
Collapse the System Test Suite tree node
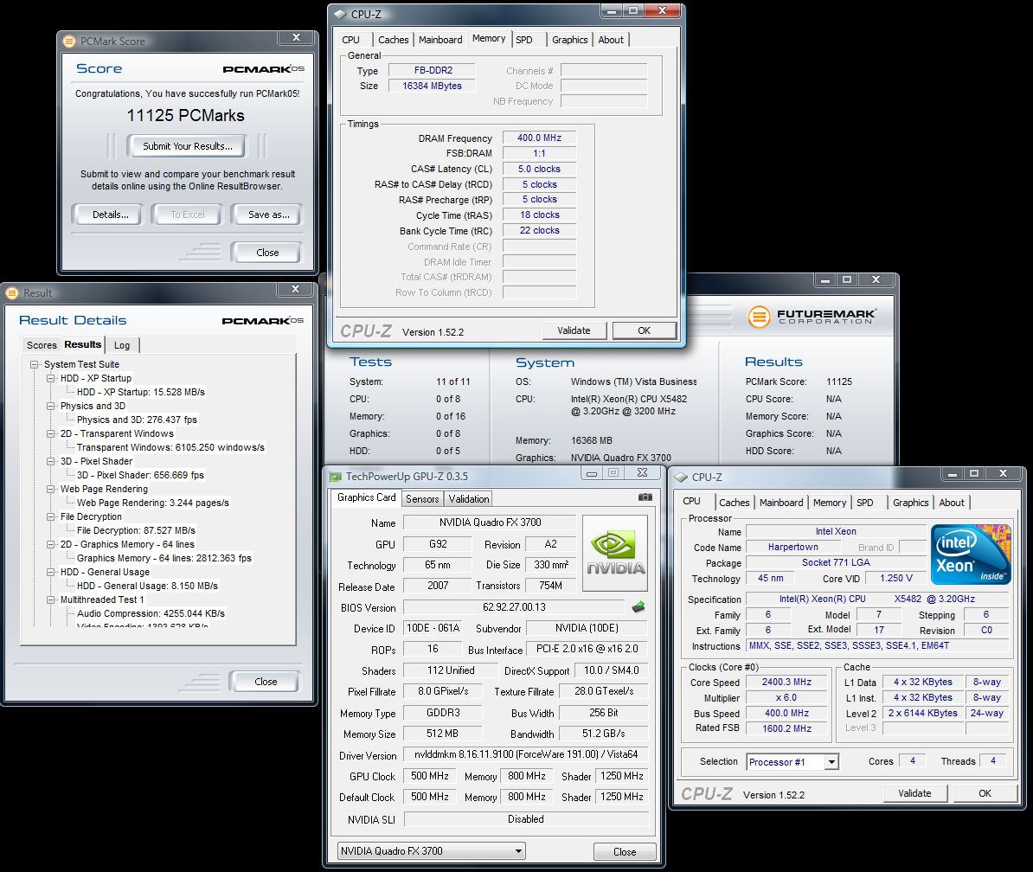tap(34, 364)
